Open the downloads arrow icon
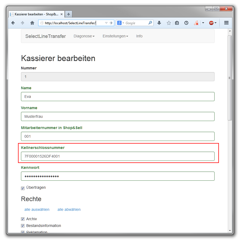This screenshot has height=242, width=242. pyautogui.click(x=159, y=23)
